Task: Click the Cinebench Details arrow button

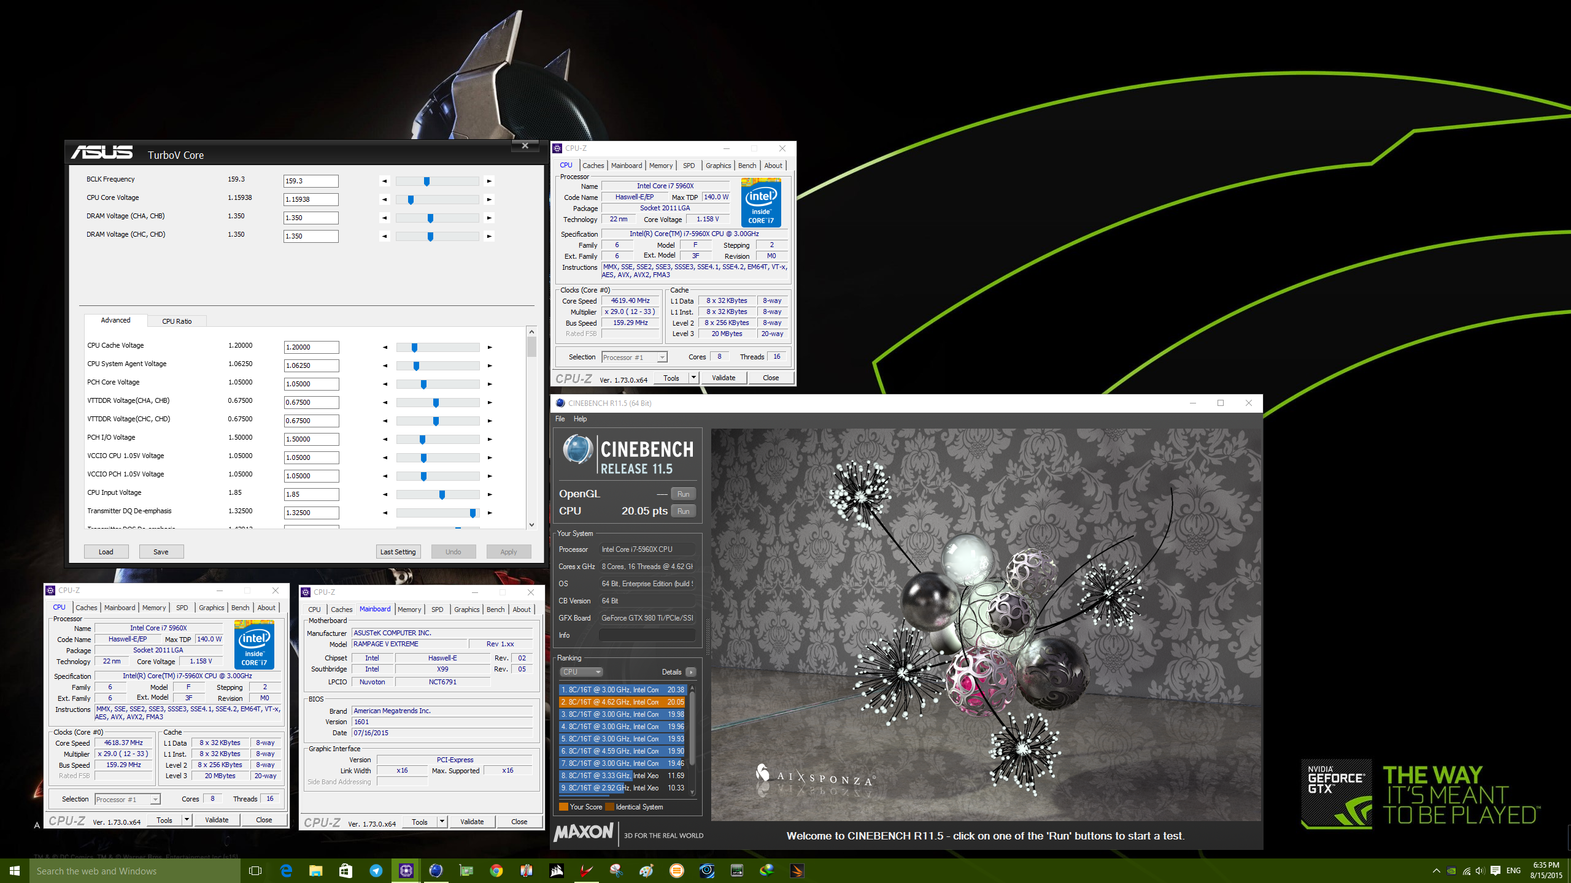Action: point(690,672)
